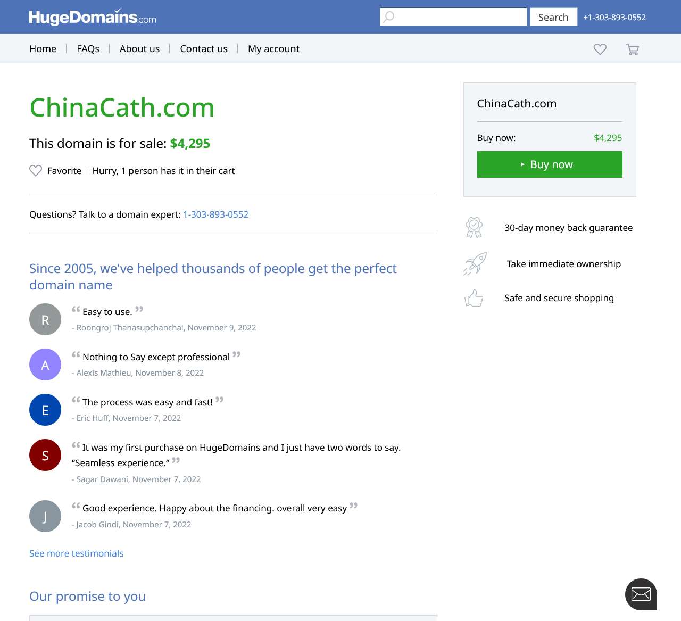Click the gray J avatar

(x=45, y=516)
